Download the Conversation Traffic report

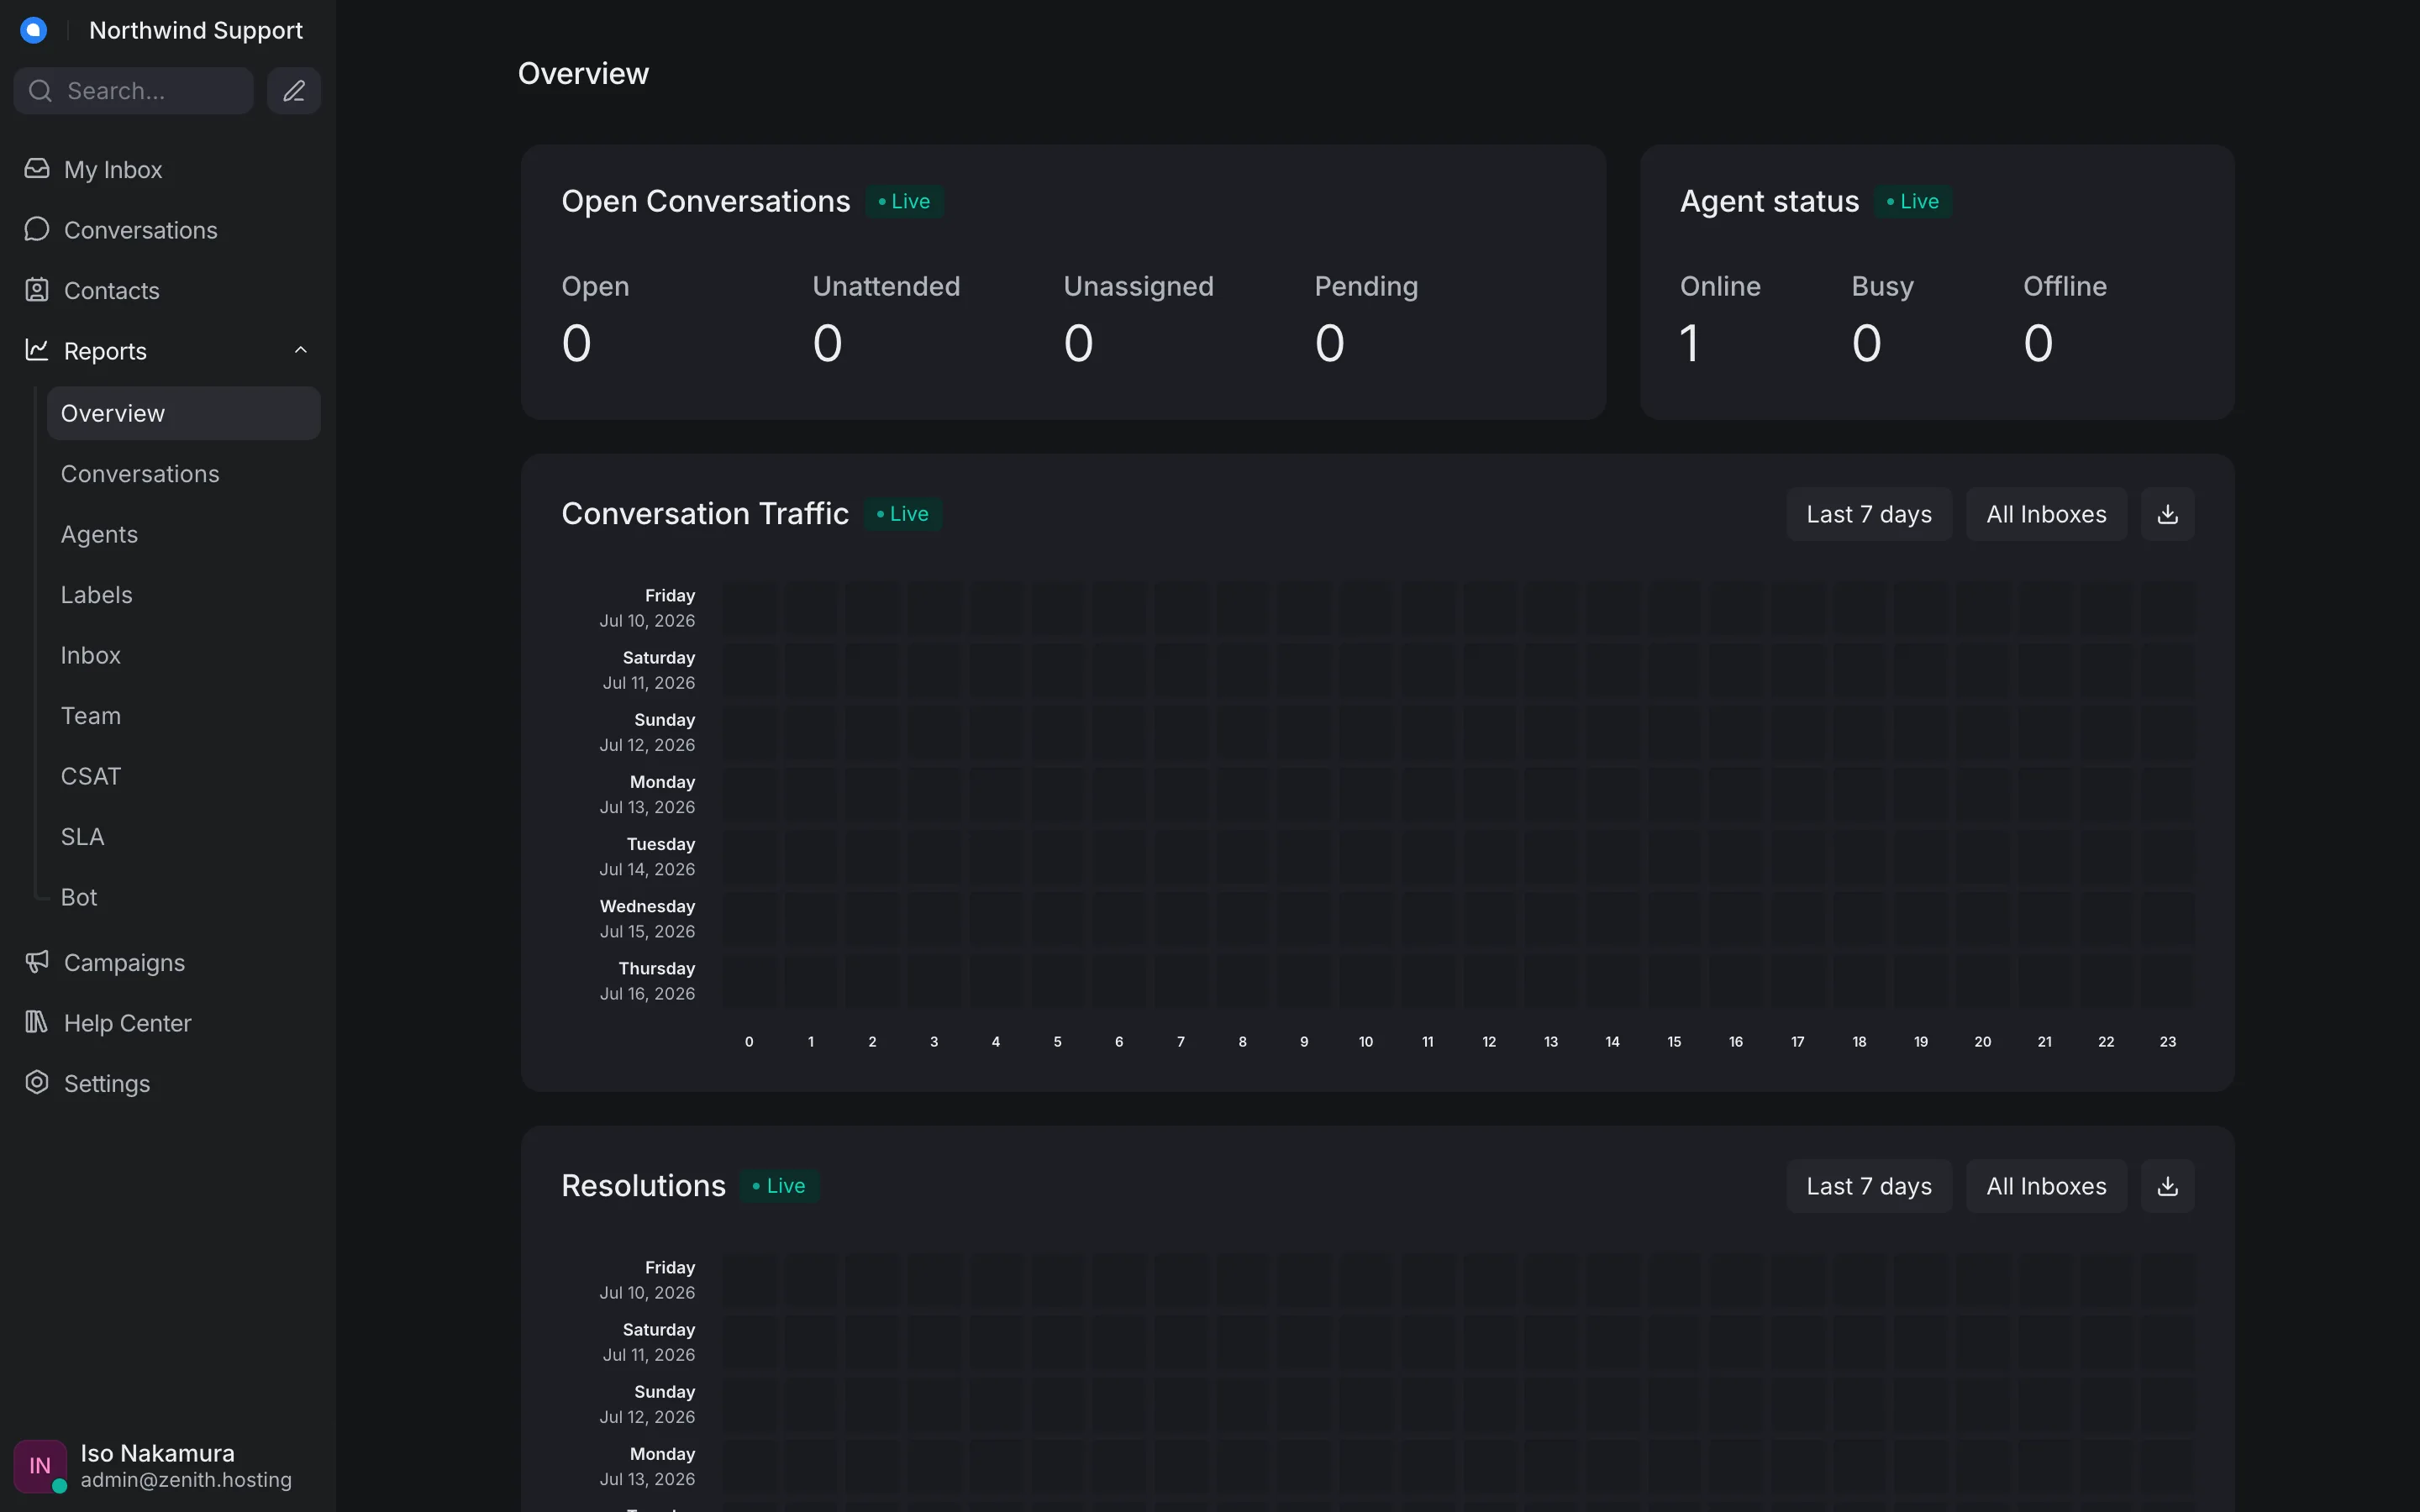(x=2167, y=514)
